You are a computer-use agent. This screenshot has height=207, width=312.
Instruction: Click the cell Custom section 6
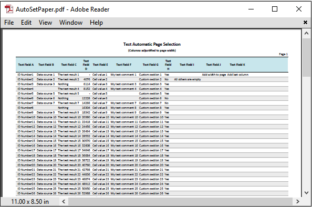150,98
